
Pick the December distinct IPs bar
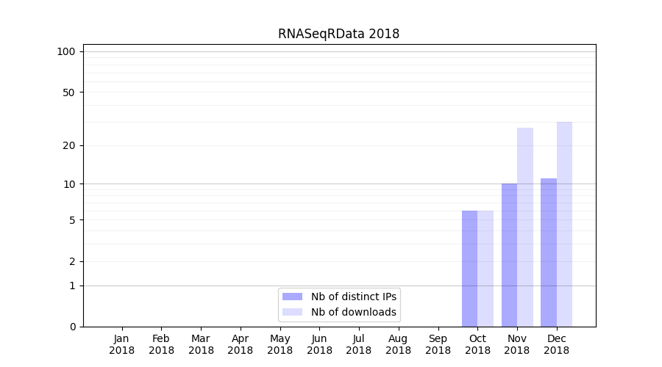click(x=549, y=252)
